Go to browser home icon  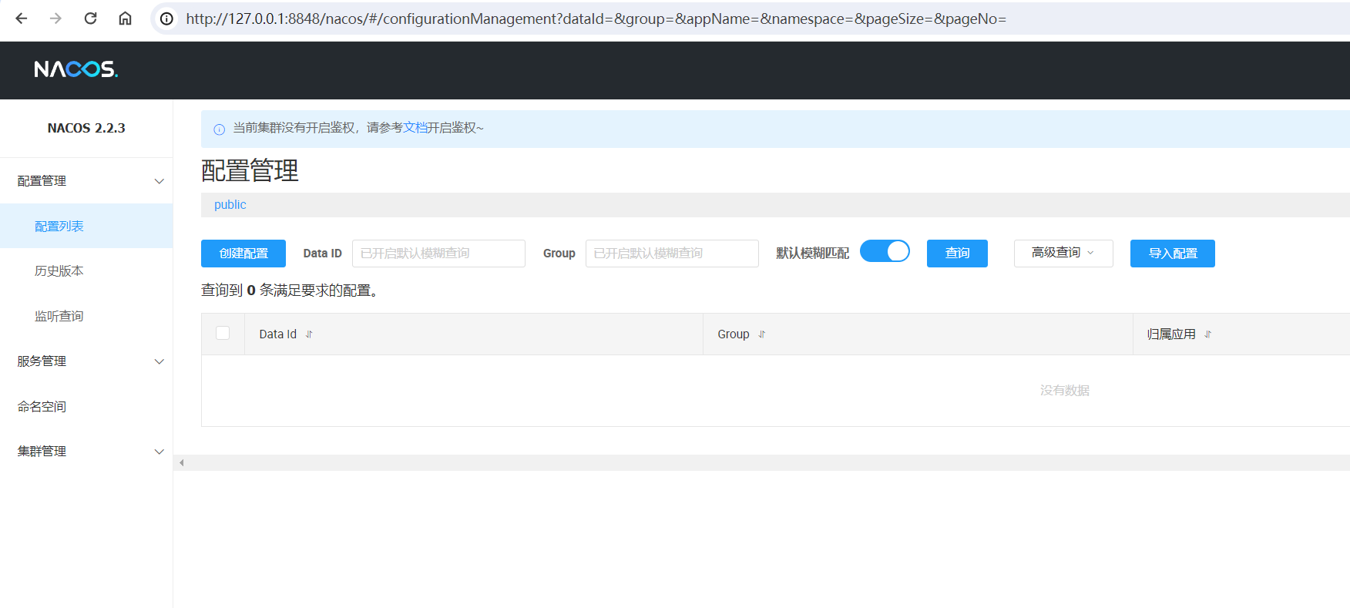(x=125, y=18)
